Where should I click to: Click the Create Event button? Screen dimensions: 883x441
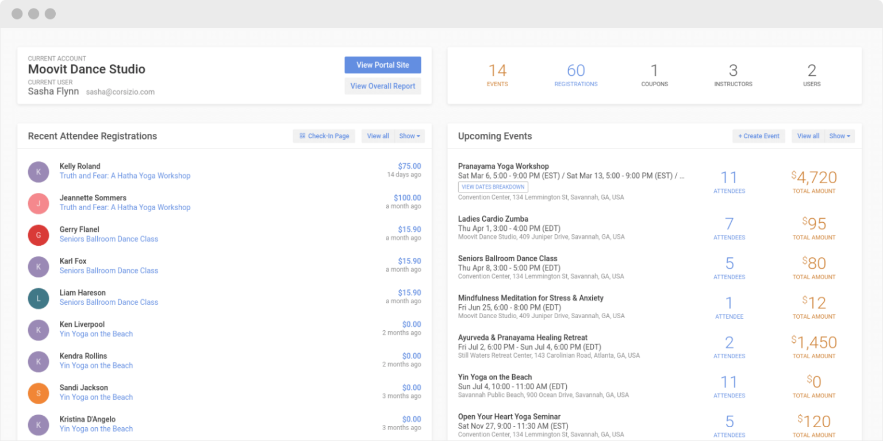(x=758, y=136)
